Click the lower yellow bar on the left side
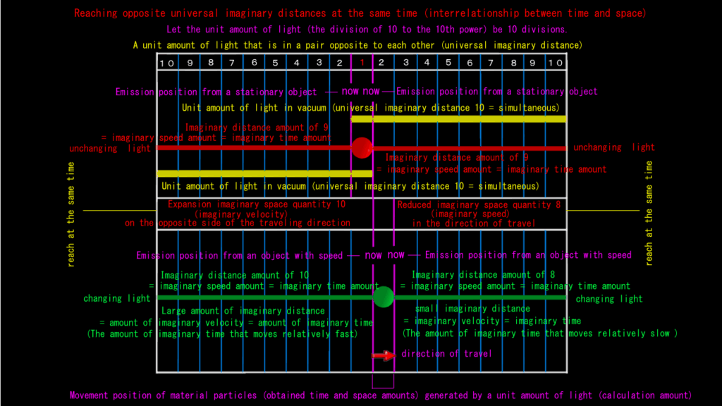Viewport: 722px width, 406px height. [264, 173]
